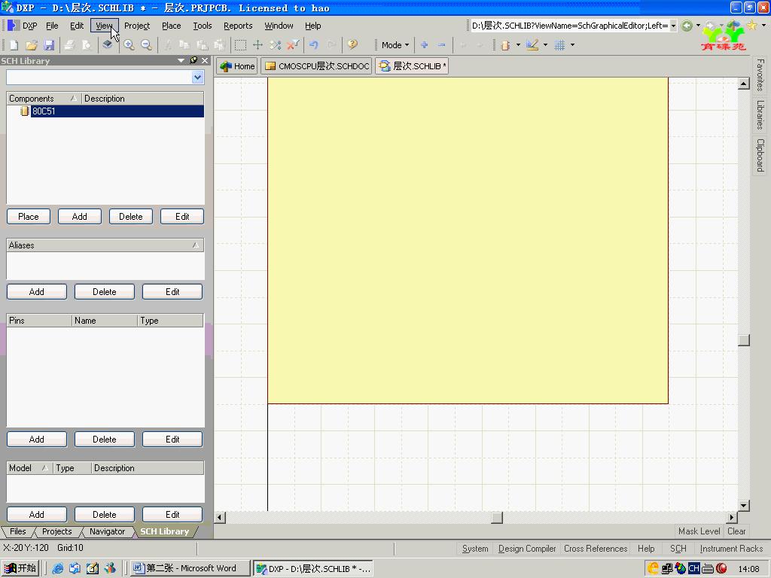Screen dimensions: 771x578
Task: Click the Deselect All icon
Action: click(x=276, y=45)
